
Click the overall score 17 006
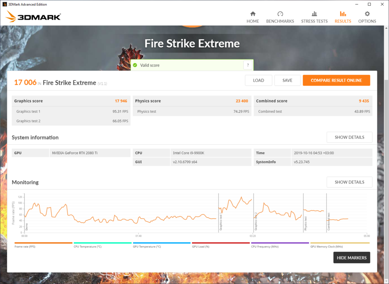click(25, 82)
